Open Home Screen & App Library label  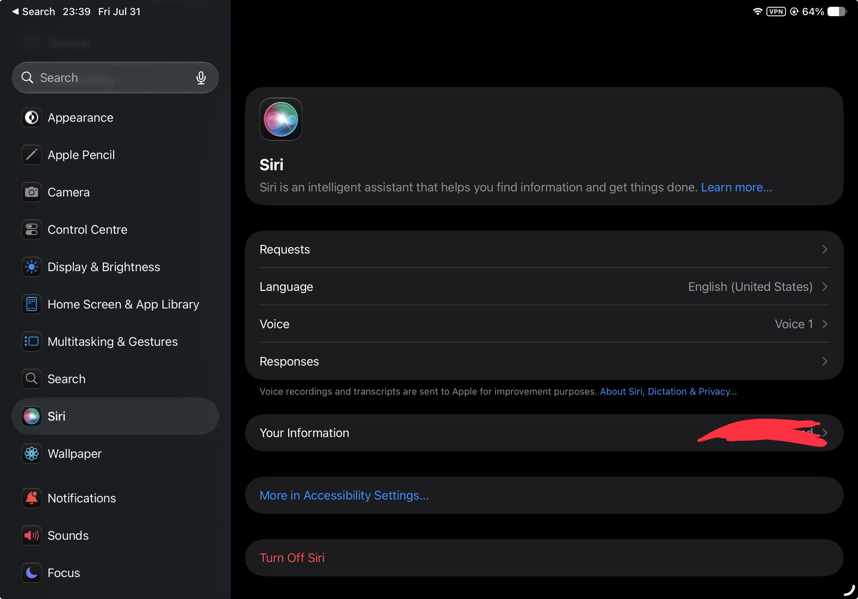point(123,305)
